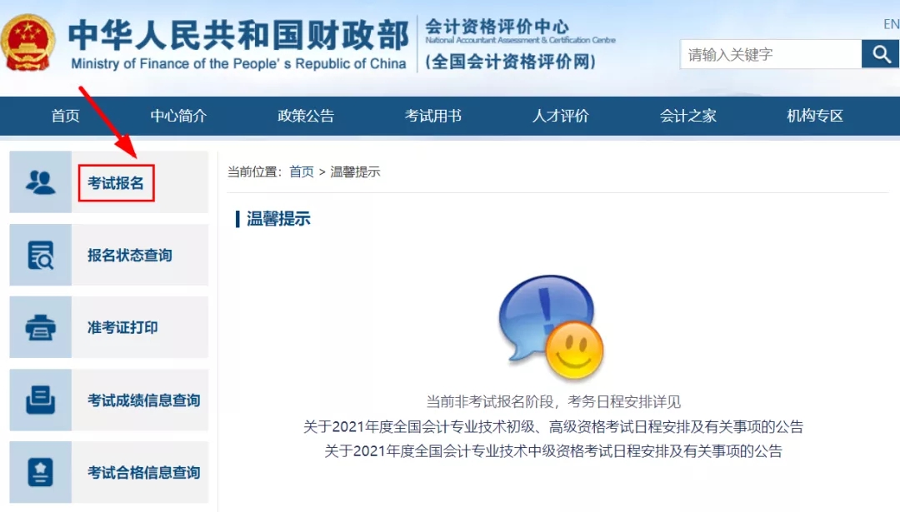Open the 2021 初级、高级 exam schedule announcement
This screenshot has height=512, width=900.
pyautogui.click(x=553, y=427)
